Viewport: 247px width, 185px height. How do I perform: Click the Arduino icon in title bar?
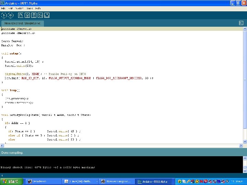[x=2, y=3]
